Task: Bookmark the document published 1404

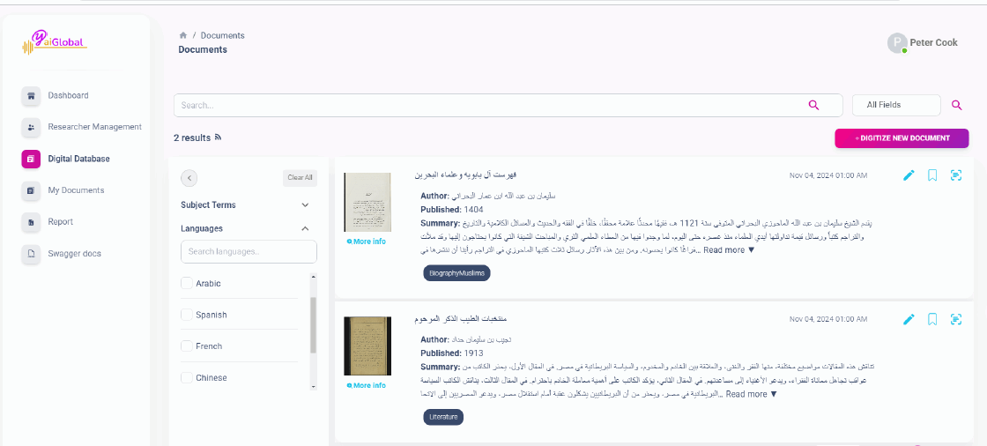Action: tap(932, 175)
